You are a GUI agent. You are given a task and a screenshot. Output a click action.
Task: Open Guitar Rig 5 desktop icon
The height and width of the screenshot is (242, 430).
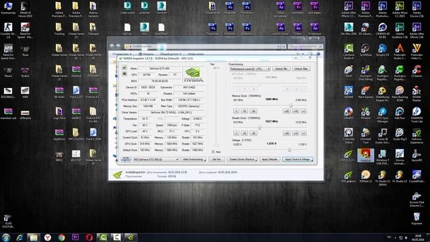[x=400, y=134]
